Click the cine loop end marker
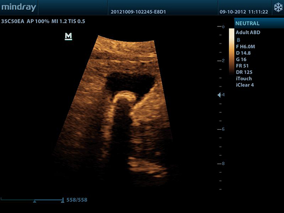The width and height of the screenshot is (284, 213). (x=62, y=200)
